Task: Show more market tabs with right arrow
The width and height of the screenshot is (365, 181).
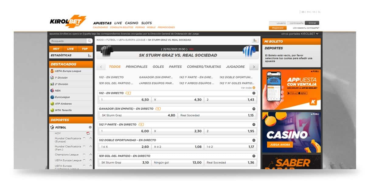Action: pos(254,67)
